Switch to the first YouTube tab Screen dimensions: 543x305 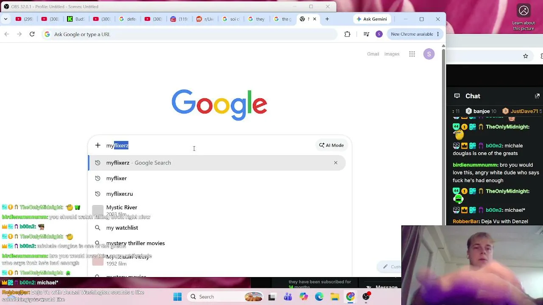click(24, 19)
